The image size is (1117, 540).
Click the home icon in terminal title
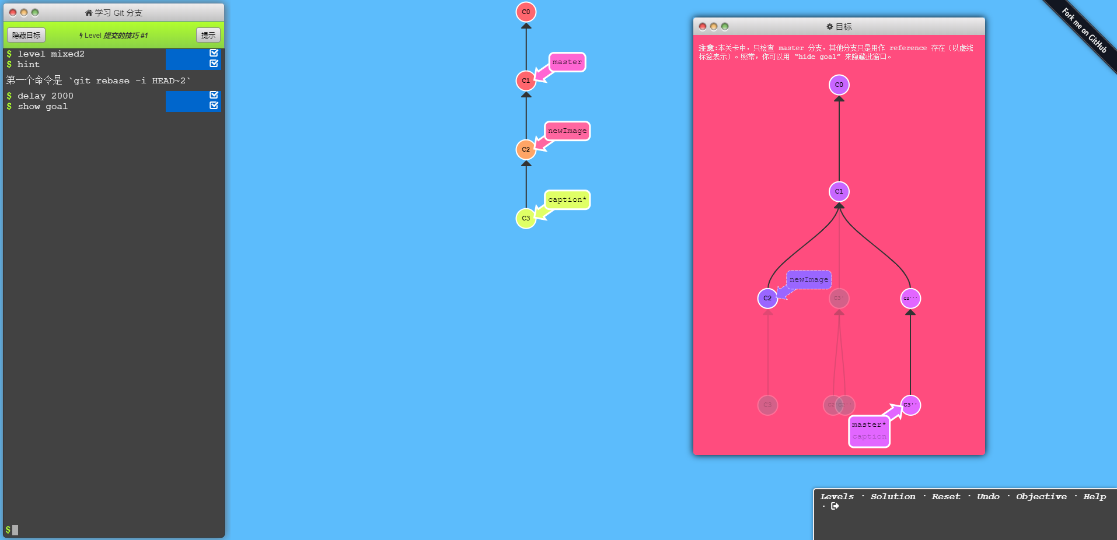coord(89,12)
